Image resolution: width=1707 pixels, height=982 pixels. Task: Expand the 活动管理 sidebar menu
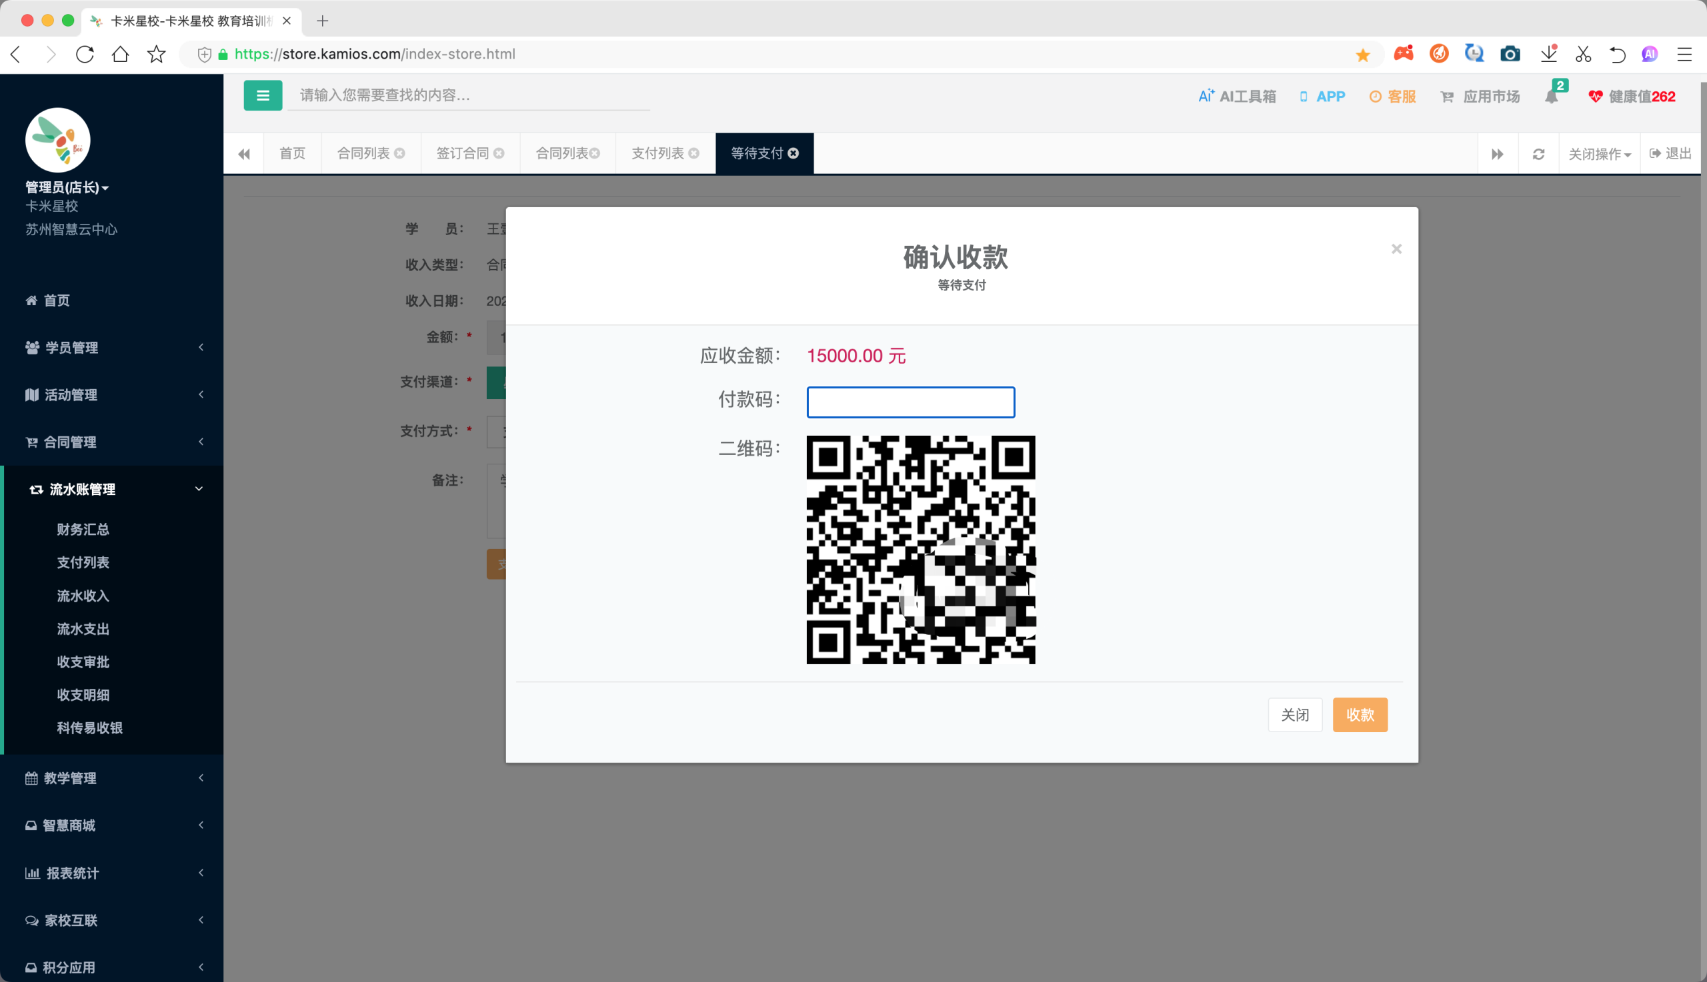(112, 394)
